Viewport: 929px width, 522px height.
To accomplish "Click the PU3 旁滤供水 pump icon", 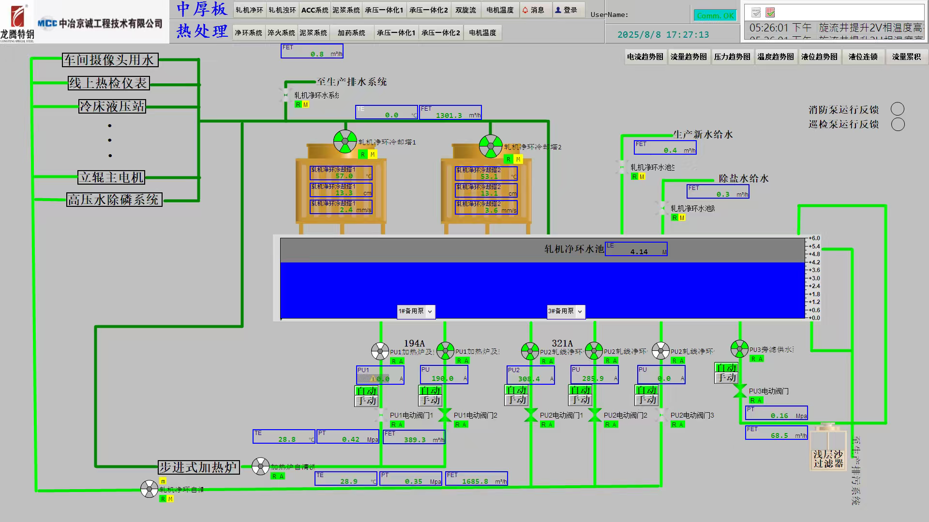I will [x=739, y=348].
